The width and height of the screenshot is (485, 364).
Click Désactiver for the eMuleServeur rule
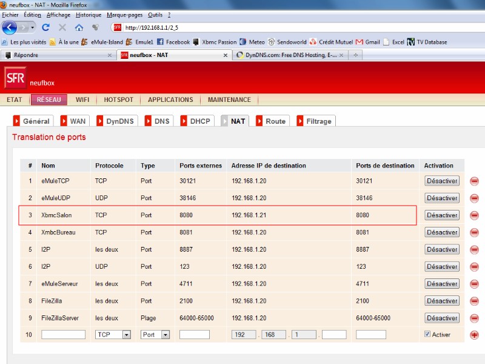coord(442,283)
